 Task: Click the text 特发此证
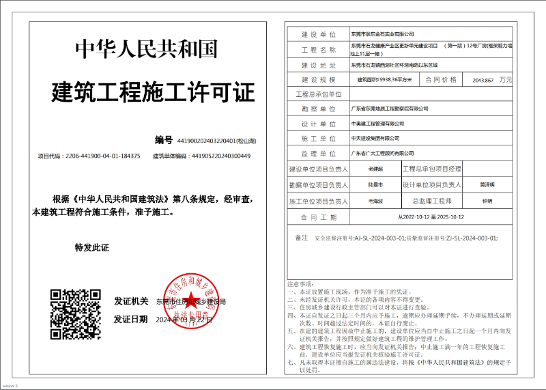point(92,248)
